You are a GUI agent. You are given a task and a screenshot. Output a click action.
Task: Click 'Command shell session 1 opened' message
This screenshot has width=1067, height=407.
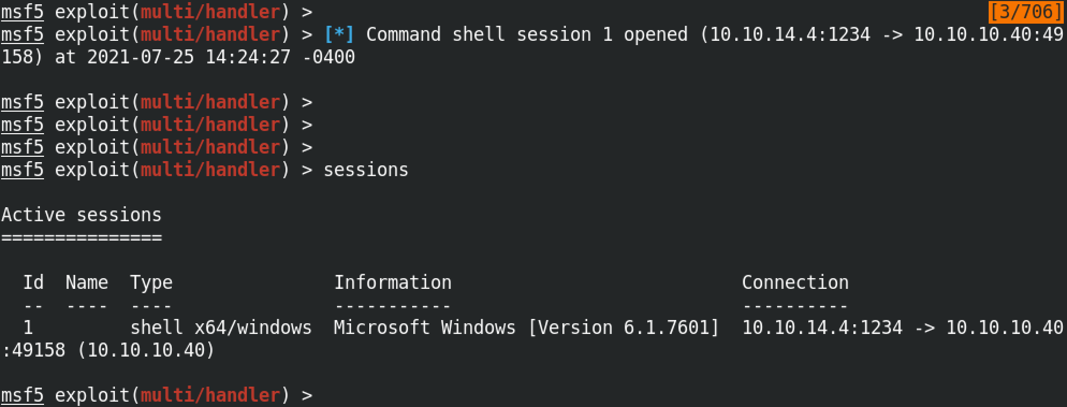coord(527,34)
